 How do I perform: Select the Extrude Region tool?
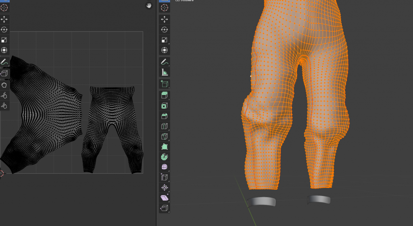(165, 95)
